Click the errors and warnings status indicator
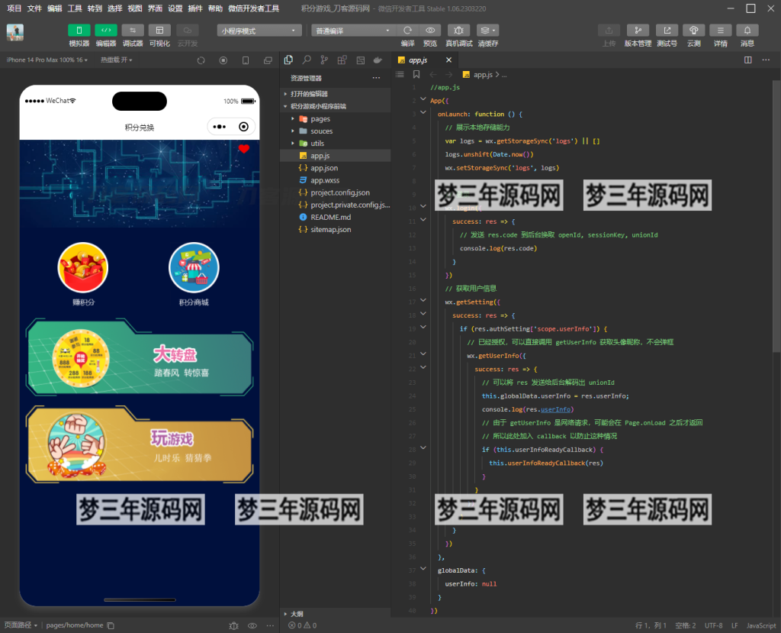This screenshot has height=633, width=781. pyautogui.click(x=302, y=625)
